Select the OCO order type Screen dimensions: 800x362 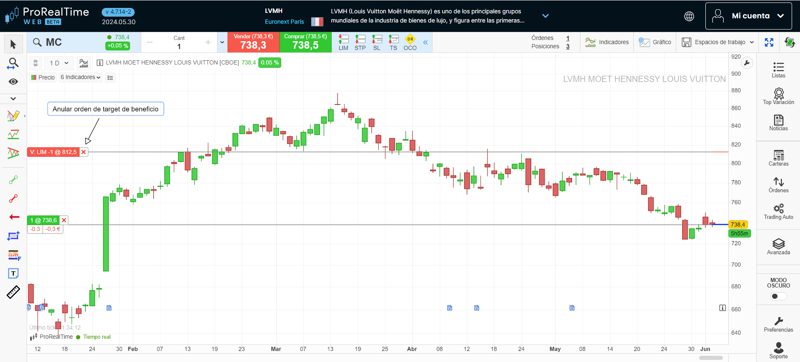pyautogui.click(x=410, y=42)
